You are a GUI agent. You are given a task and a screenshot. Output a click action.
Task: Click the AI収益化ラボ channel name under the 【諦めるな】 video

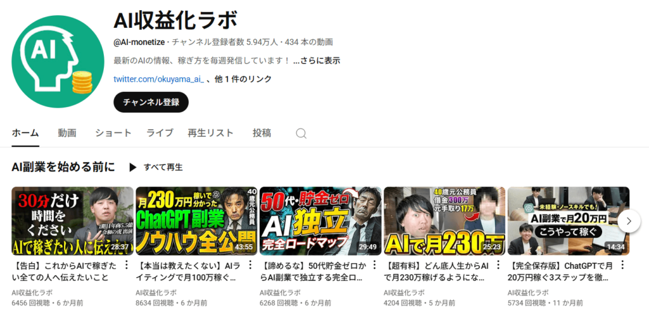280,292
